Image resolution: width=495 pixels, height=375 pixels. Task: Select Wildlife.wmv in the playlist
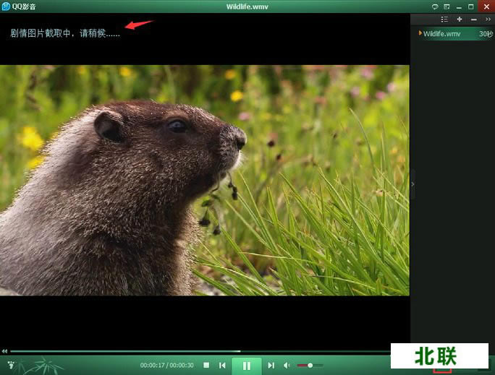[x=442, y=33]
